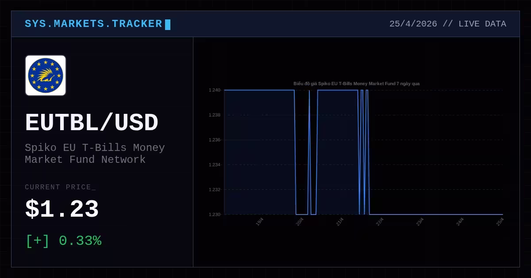Click the Spiko EU T-Bills Money Market Fund Network name

(95, 154)
